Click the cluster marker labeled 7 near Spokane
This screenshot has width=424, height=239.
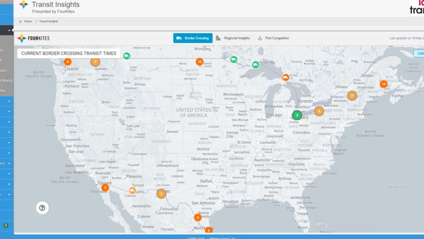(x=95, y=62)
